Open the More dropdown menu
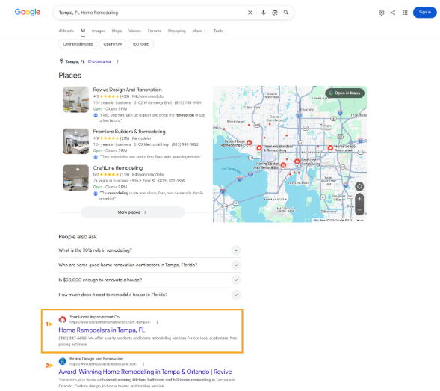 [x=199, y=31]
